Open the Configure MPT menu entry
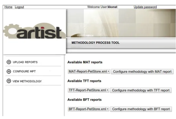The width and height of the screenshot is (176, 119). point(24,71)
